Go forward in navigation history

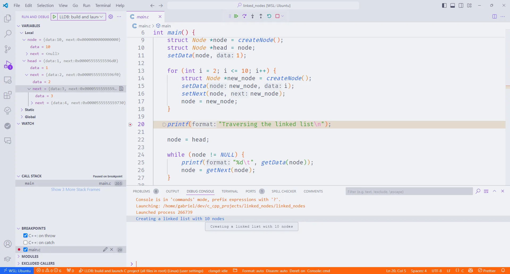[x=161, y=5]
